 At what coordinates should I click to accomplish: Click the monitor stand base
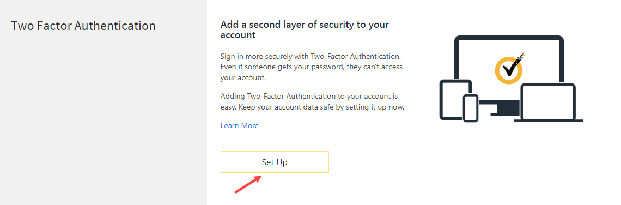[x=499, y=107]
